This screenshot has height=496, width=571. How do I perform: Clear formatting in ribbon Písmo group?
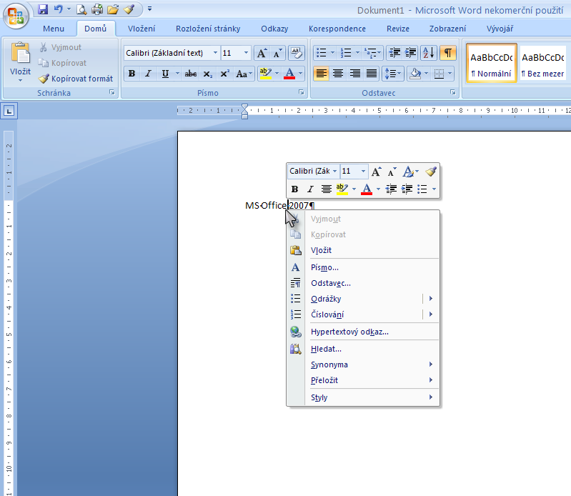(x=297, y=53)
